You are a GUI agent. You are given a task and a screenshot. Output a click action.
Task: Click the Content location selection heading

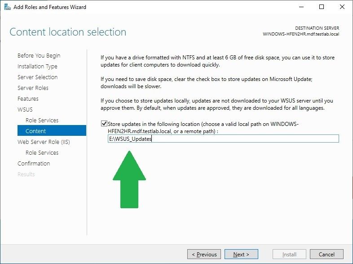(68, 32)
